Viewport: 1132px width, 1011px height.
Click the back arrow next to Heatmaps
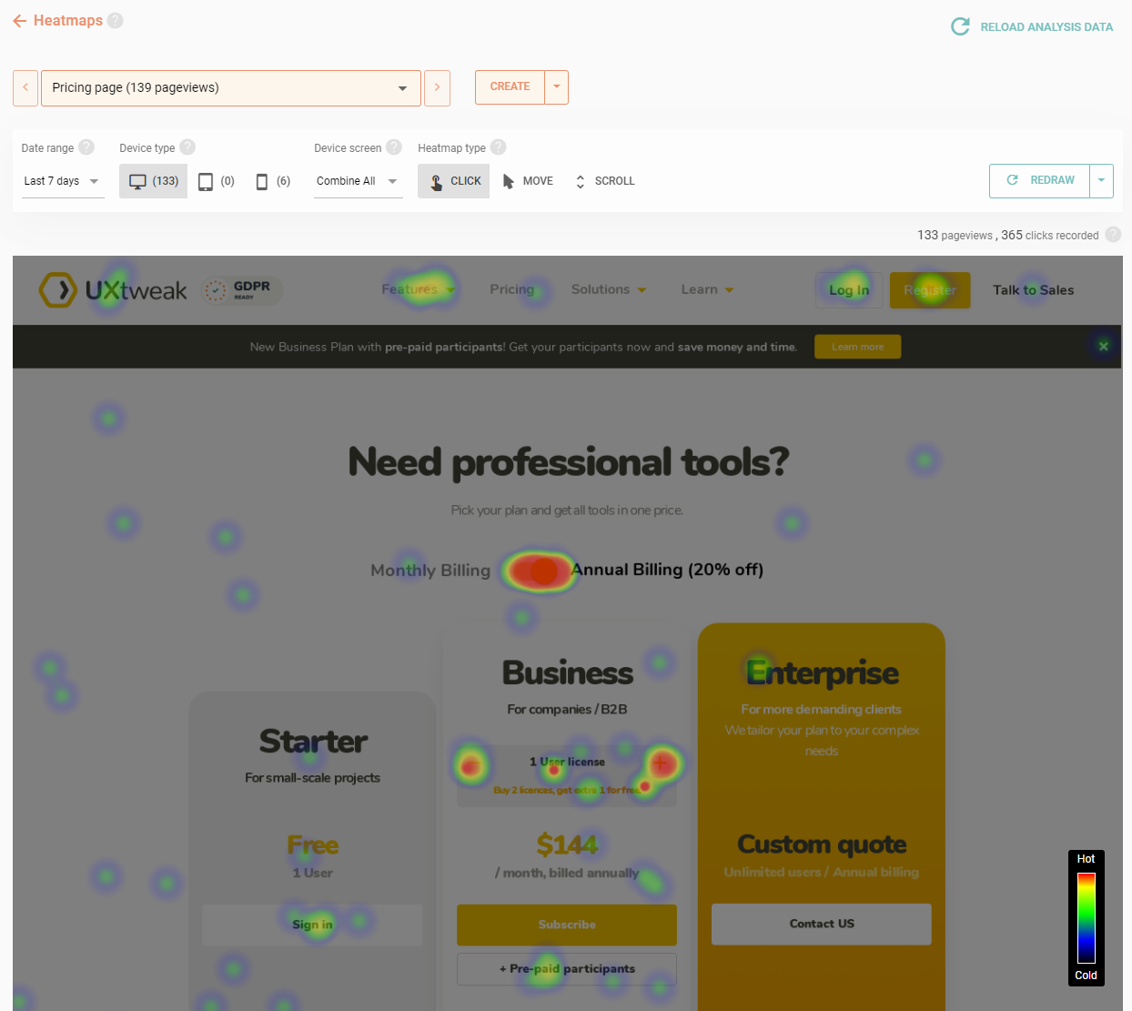pyautogui.click(x=19, y=21)
